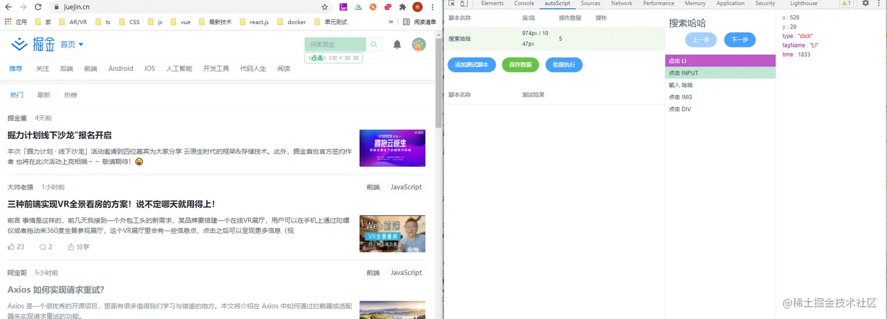
Task: Click the green 保存数据 button
Action: click(x=520, y=64)
